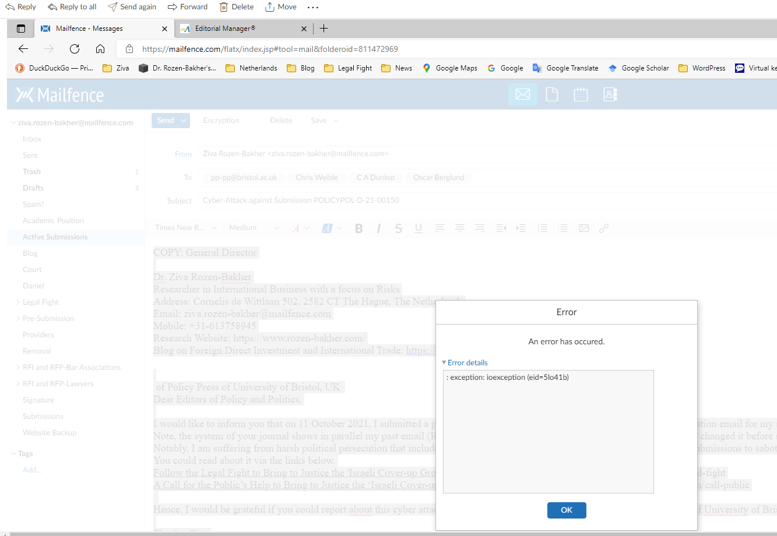
Task: Open the Mailfence Contacts icon
Action: (610, 94)
